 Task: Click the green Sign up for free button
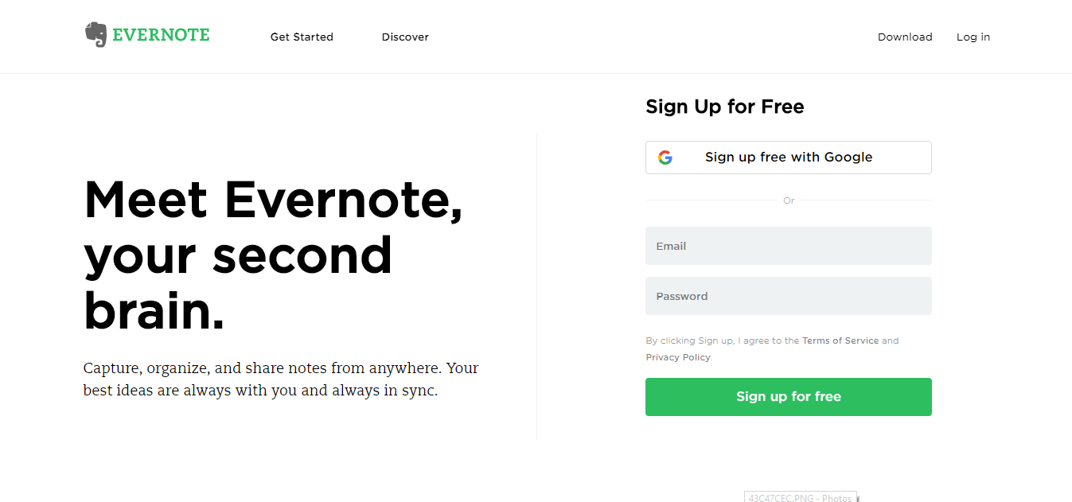tap(788, 397)
